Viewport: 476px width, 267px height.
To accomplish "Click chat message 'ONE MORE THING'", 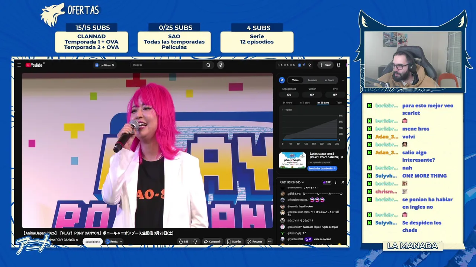I will 424,176.
